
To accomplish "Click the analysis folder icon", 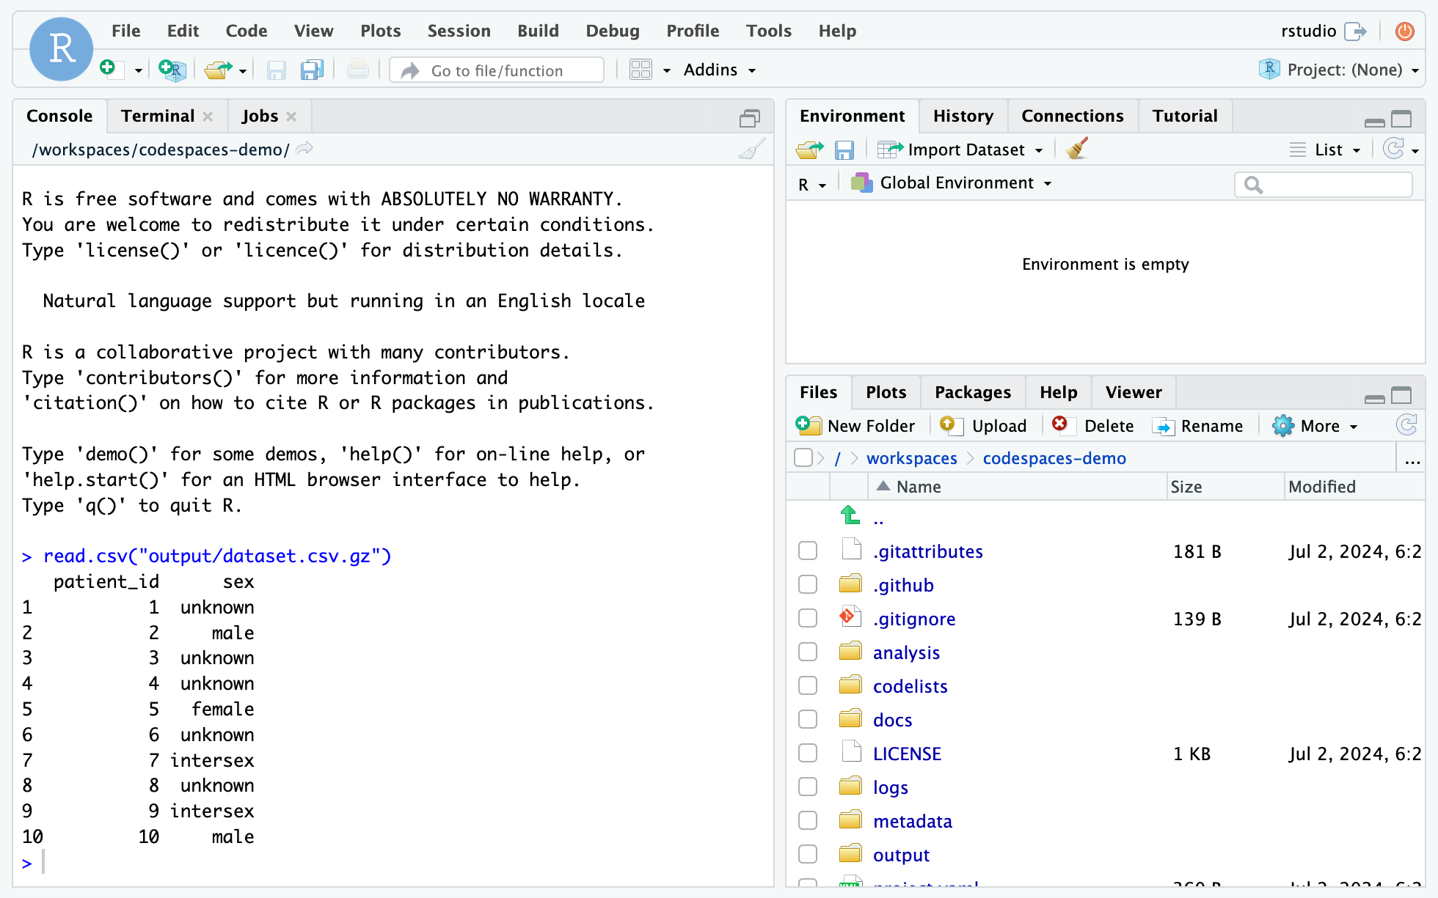I will click(850, 651).
